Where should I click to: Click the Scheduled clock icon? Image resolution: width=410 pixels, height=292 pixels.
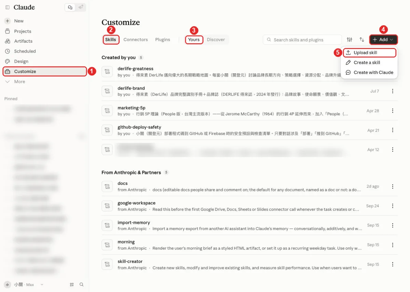click(8, 51)
